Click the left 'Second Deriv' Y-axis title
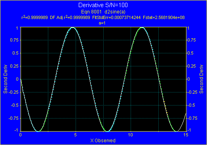207x145 pixels. pyautogui.click(x=5, y=79)
